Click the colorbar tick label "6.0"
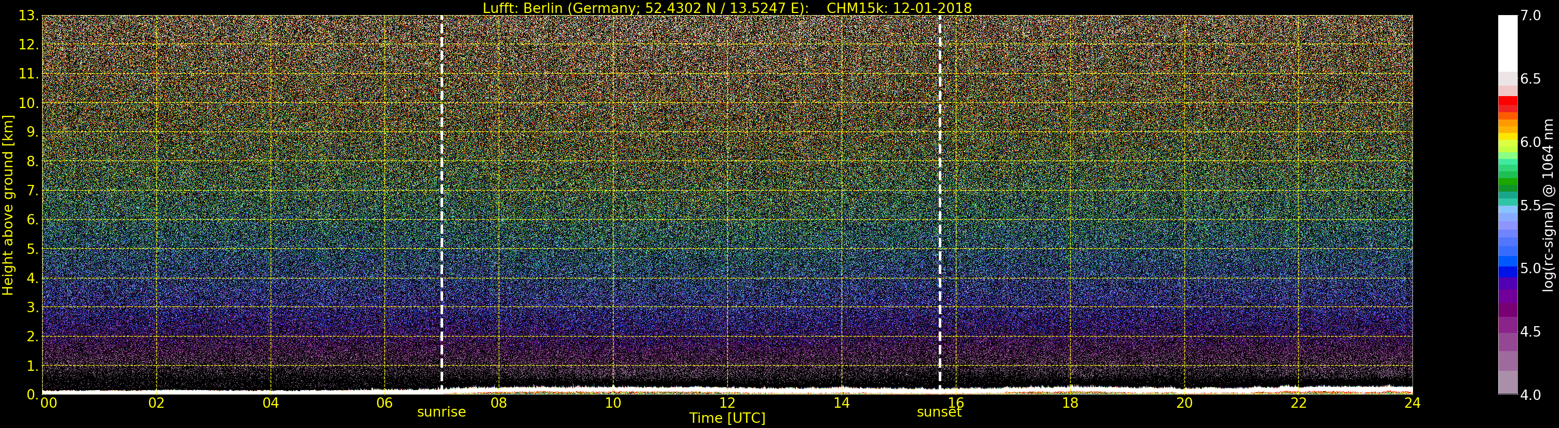This screenshot has width=1559, height=428. tap(1530, 142)
